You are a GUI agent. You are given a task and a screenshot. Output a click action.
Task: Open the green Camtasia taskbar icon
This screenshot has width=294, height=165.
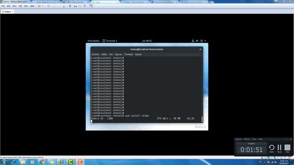click(70, 162)
